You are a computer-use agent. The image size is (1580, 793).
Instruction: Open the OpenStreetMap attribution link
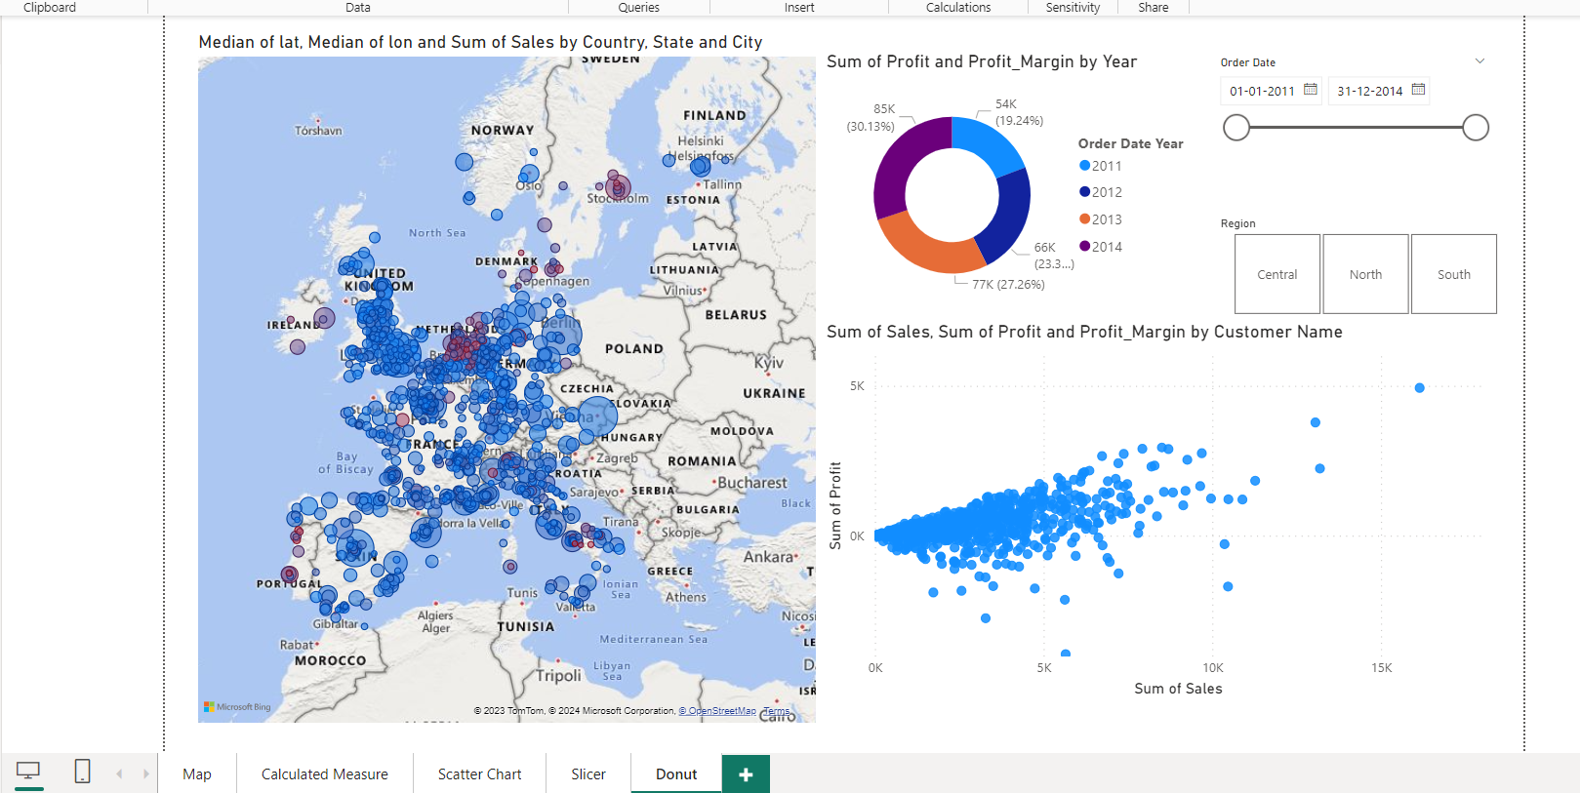point(717,711)
